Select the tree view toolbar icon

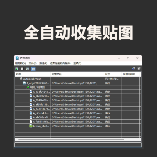pos(28,69)
